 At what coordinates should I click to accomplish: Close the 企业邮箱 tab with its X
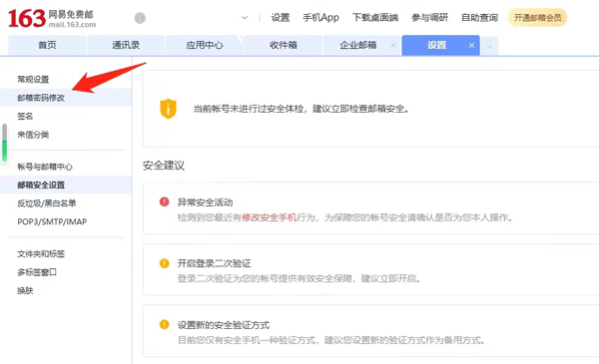(x=393, y=46)
